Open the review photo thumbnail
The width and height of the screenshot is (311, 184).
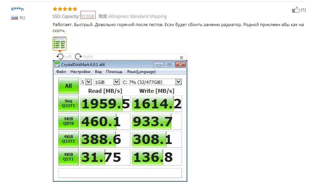click(x=60, y=44)
